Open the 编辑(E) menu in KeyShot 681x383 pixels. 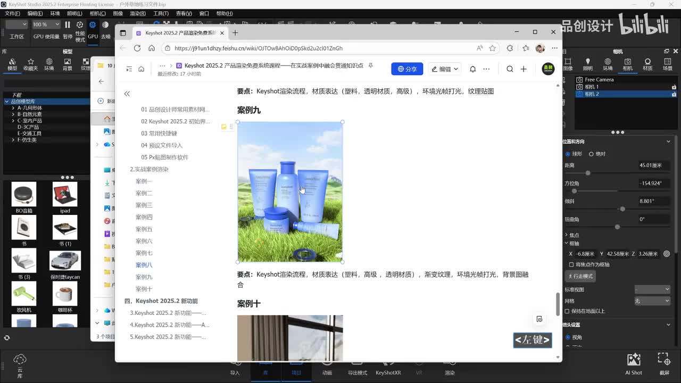35,13
